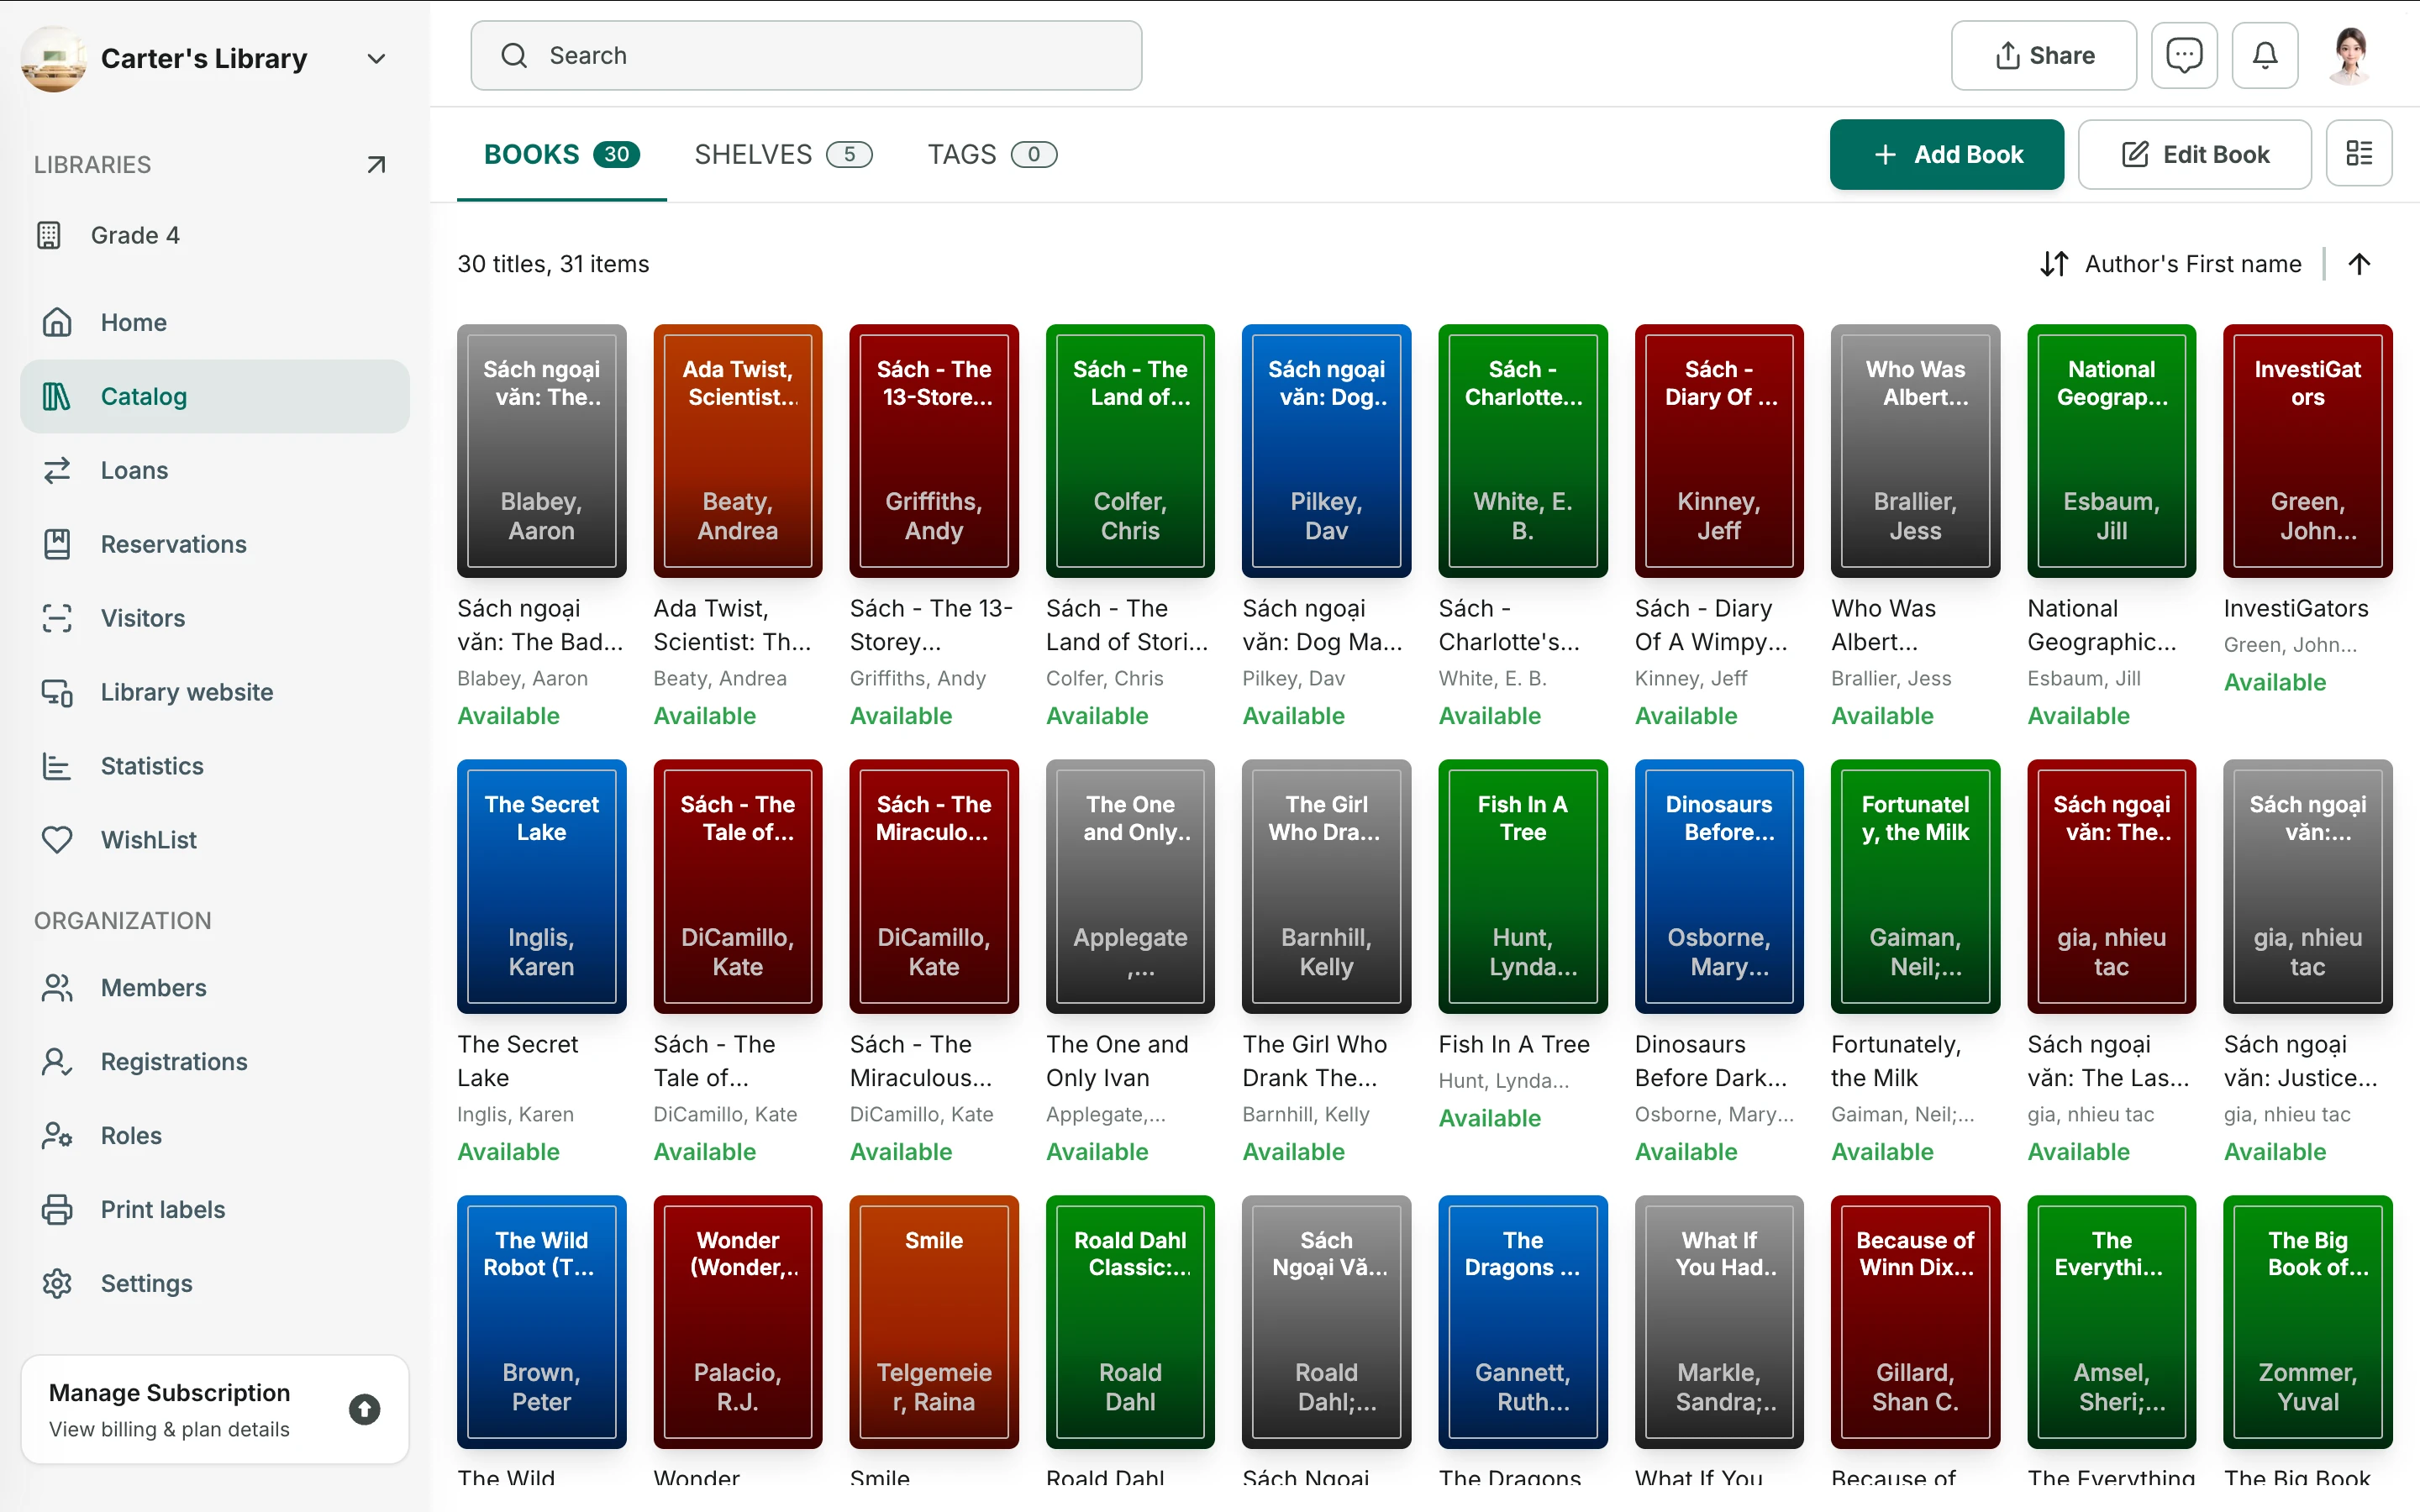Click the Edit Book button

coord(2194,154)
